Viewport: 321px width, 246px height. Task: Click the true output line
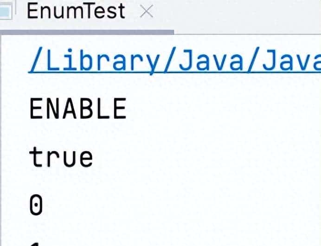click(61, 157)
